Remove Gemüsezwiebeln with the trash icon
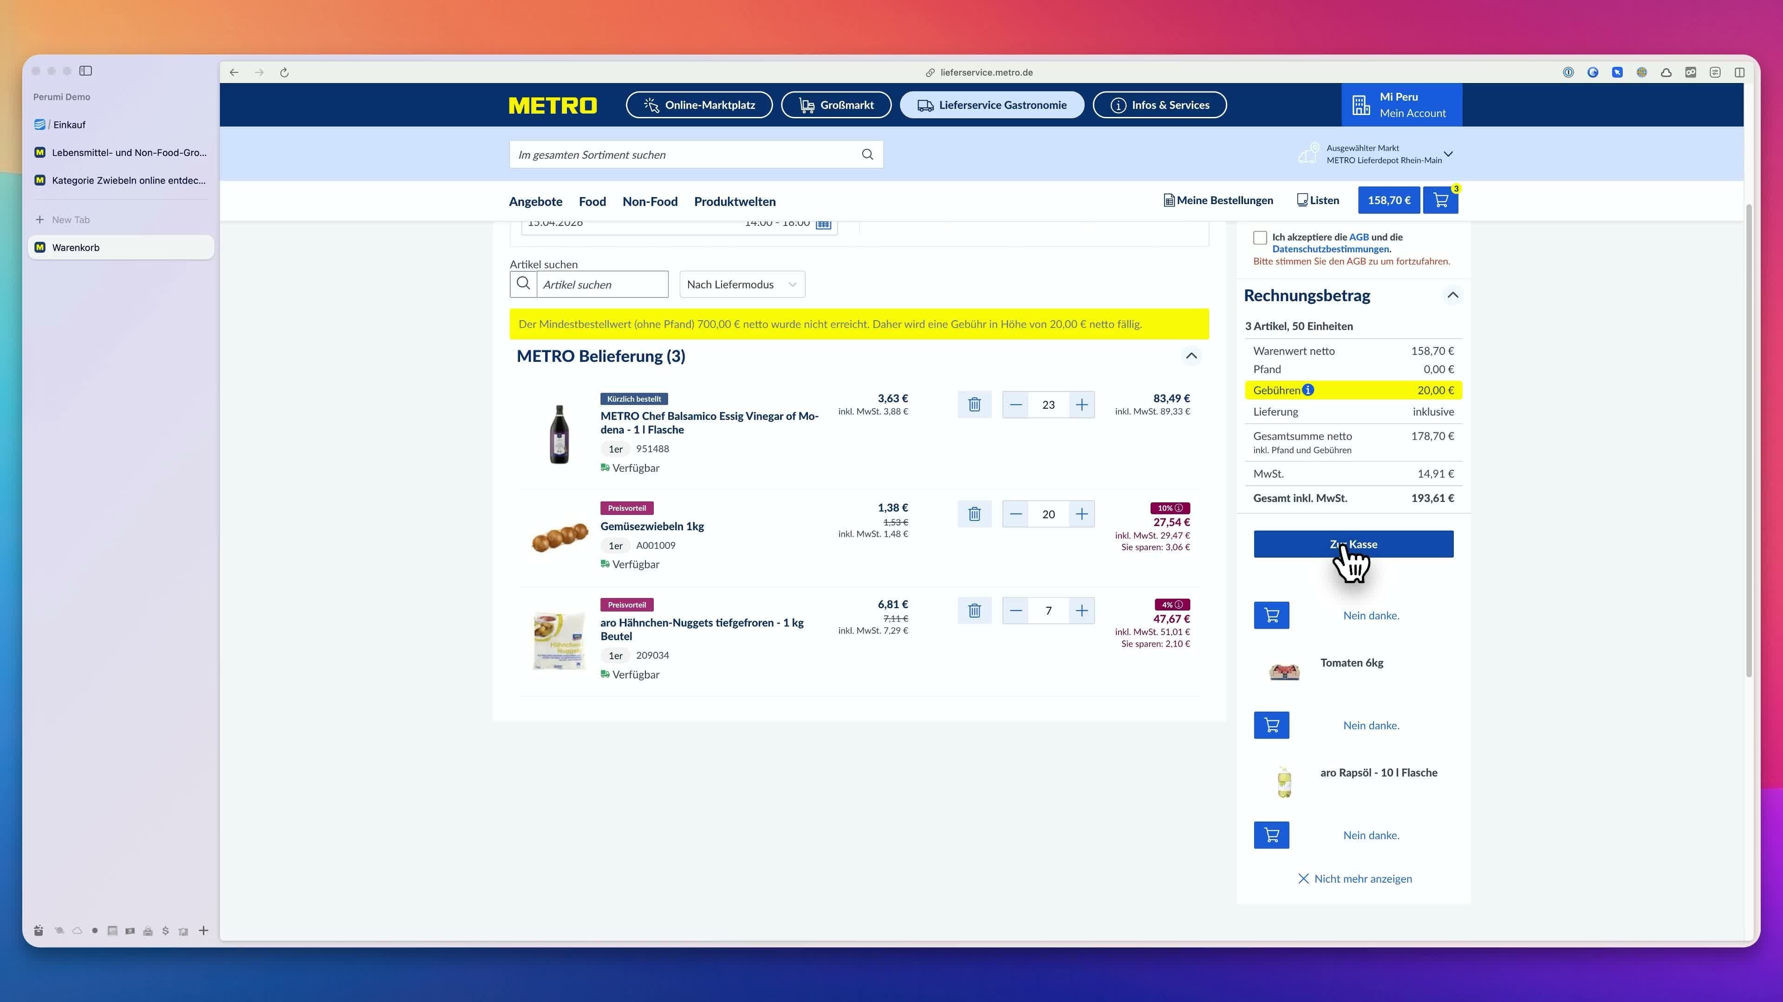The image size is (1783, 1002). click(974, 514)
